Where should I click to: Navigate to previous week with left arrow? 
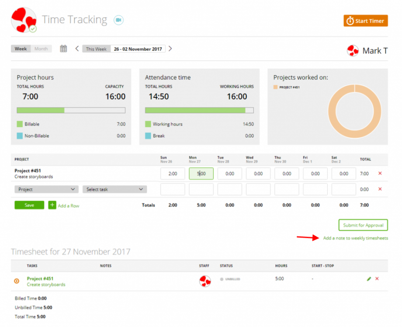[77, 49]
